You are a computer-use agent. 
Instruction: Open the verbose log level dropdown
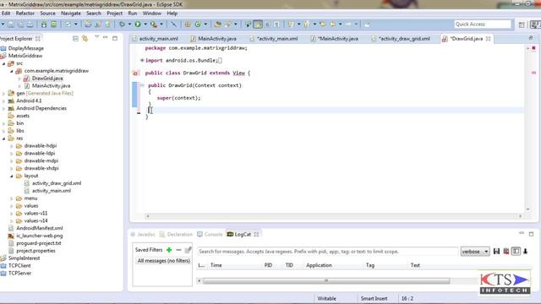coord(475,252)
